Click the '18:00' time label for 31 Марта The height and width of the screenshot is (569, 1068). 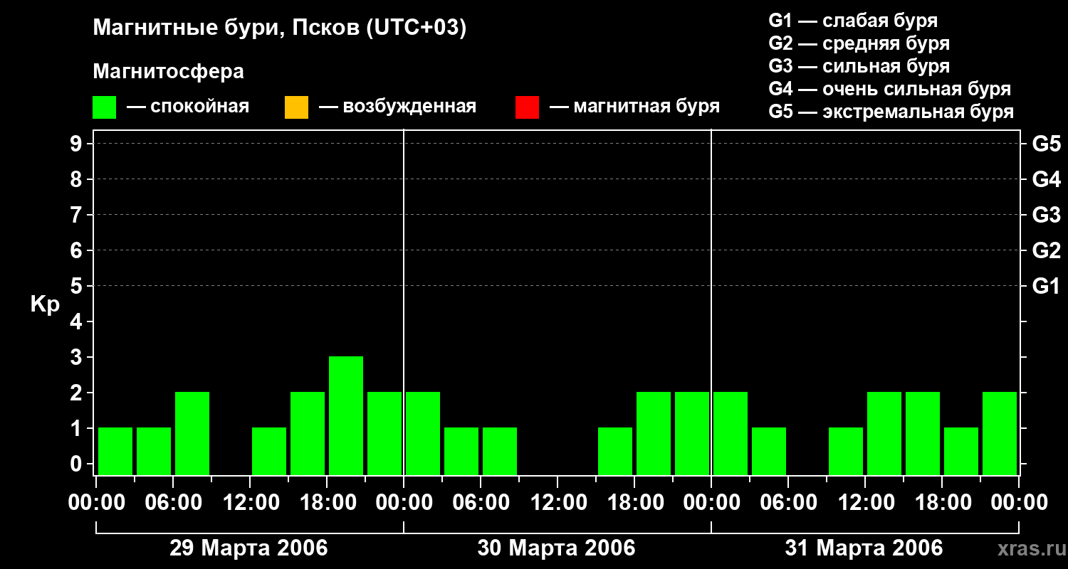point(942,503)
